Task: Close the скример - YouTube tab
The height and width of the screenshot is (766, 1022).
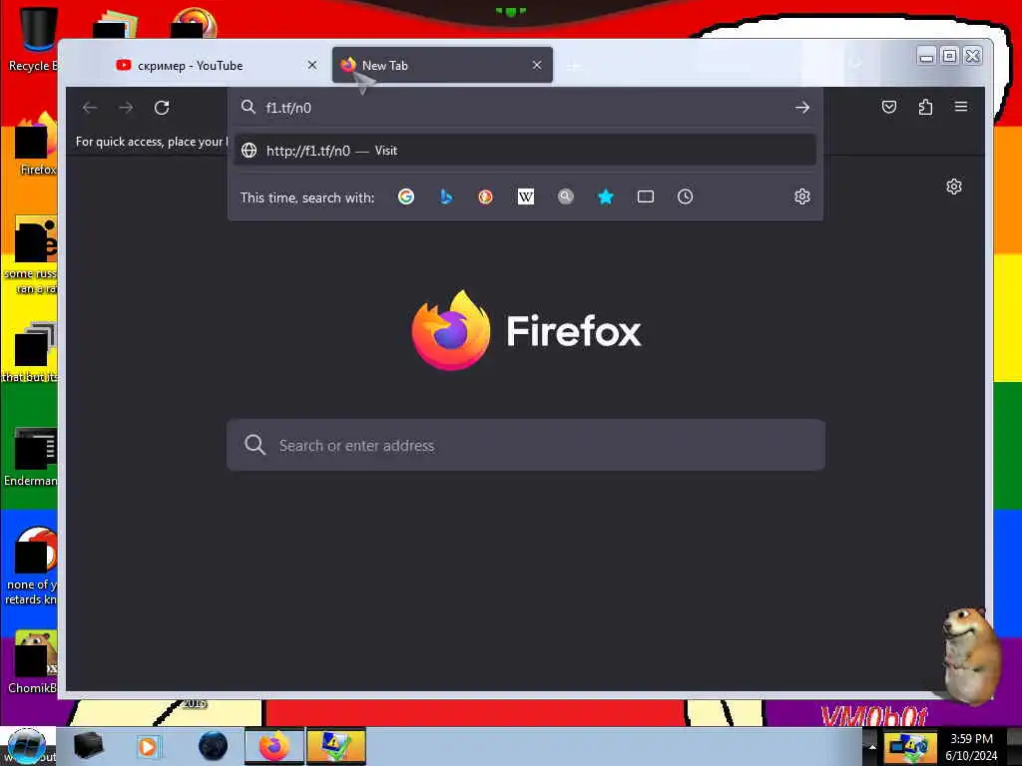Action: point(312,65)
